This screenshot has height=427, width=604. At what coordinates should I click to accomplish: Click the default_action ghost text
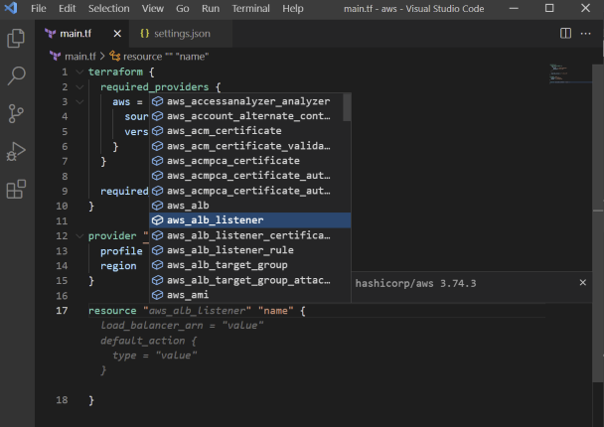point(142,341)
